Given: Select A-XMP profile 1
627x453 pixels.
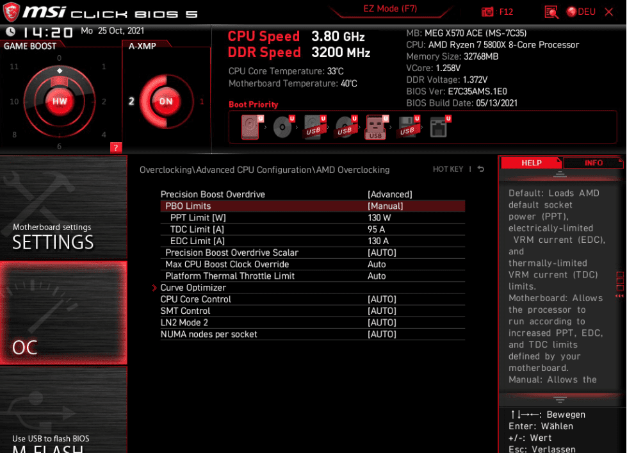Looking at the screenshot, I should [202, 102].
